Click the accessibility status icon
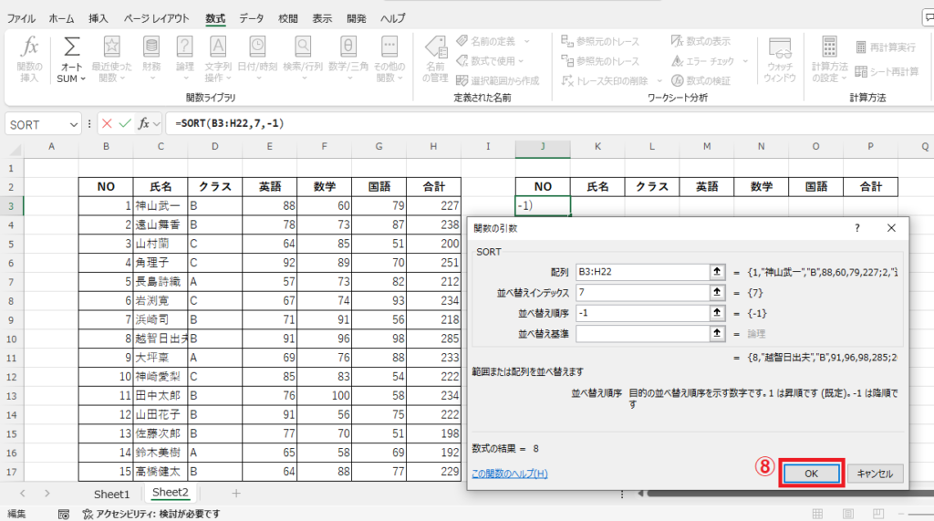This screenshot has height=521, width=934. coord(88,514)
